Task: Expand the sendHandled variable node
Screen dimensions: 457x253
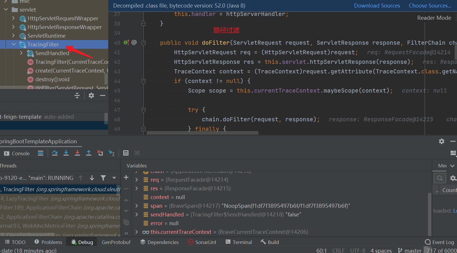Action: coord(137,215)
